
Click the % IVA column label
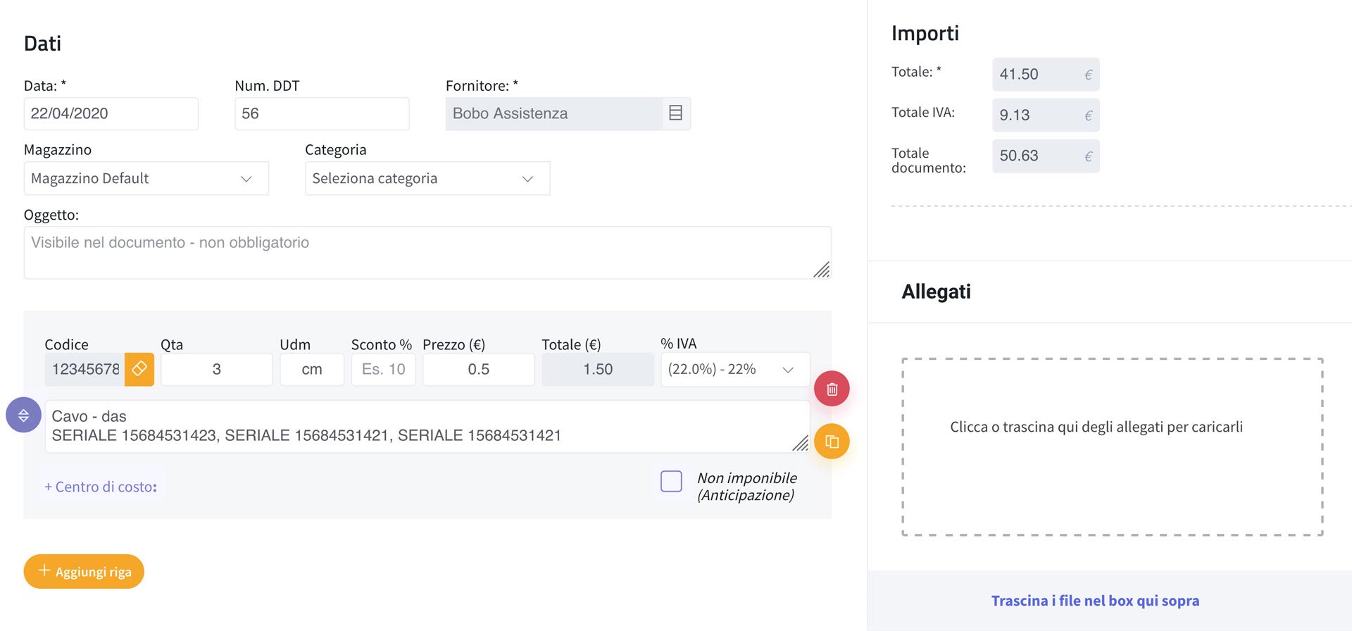point(678,344)
